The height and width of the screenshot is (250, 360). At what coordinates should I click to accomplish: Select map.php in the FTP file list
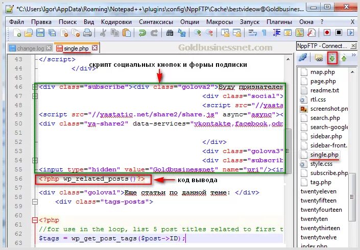tap(323, 72)
